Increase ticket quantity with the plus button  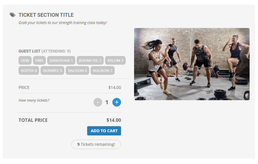[117, 102]
